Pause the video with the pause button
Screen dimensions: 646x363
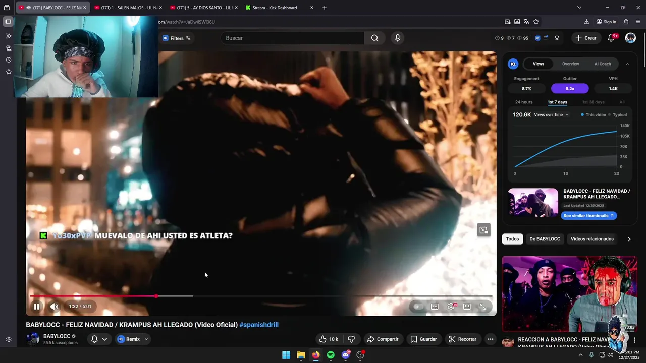[36, 307]
